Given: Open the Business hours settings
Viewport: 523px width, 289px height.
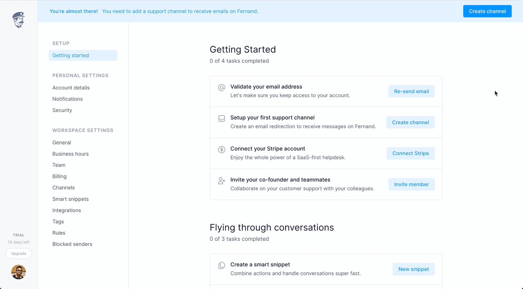Looking at the screenshot, I should (x=70, y=153).
